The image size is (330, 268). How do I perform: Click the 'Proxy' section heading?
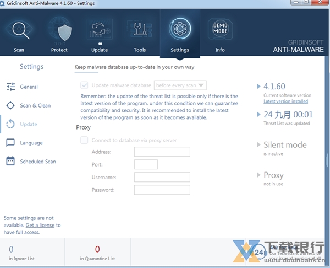pos(84,127)
